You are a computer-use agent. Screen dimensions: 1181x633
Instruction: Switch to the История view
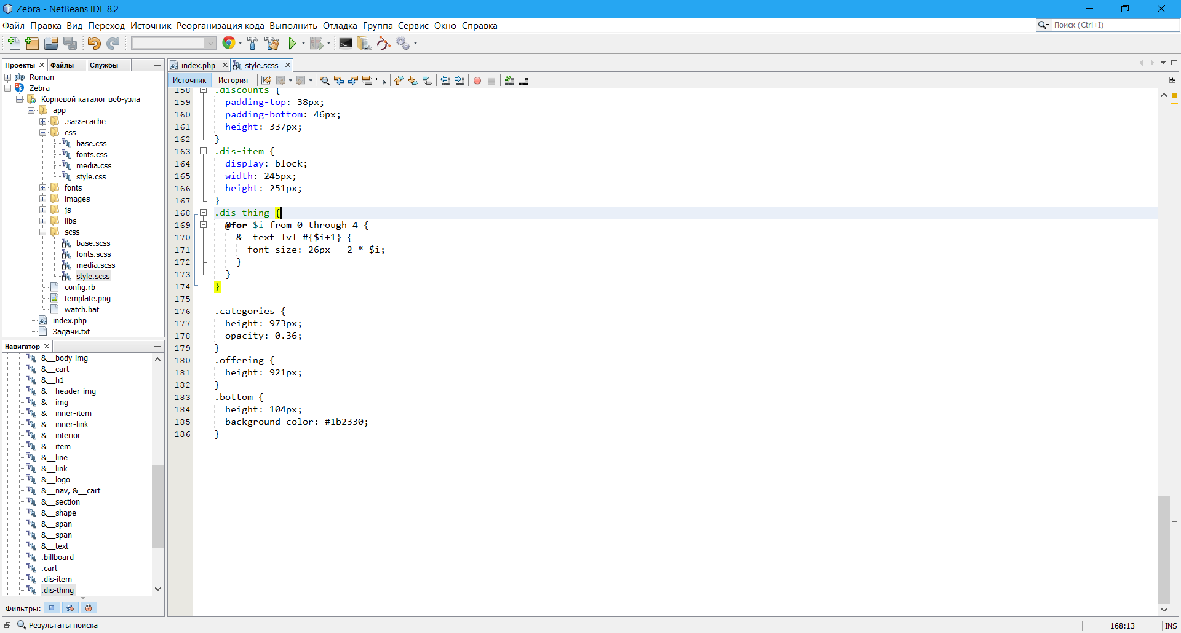[x=233, y=81]
